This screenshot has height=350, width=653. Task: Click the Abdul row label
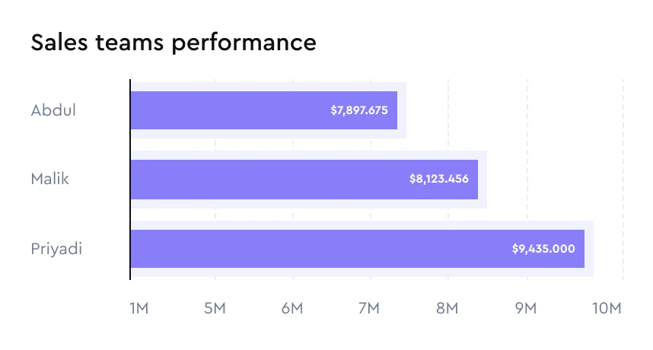[x=53, y=110]
